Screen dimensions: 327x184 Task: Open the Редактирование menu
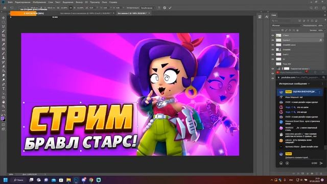22,2
